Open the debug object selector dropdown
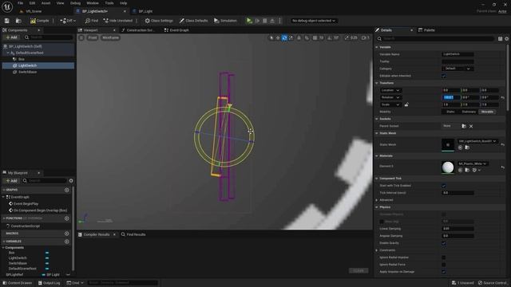The image size is (511, 287). click(x=314, y=21)
